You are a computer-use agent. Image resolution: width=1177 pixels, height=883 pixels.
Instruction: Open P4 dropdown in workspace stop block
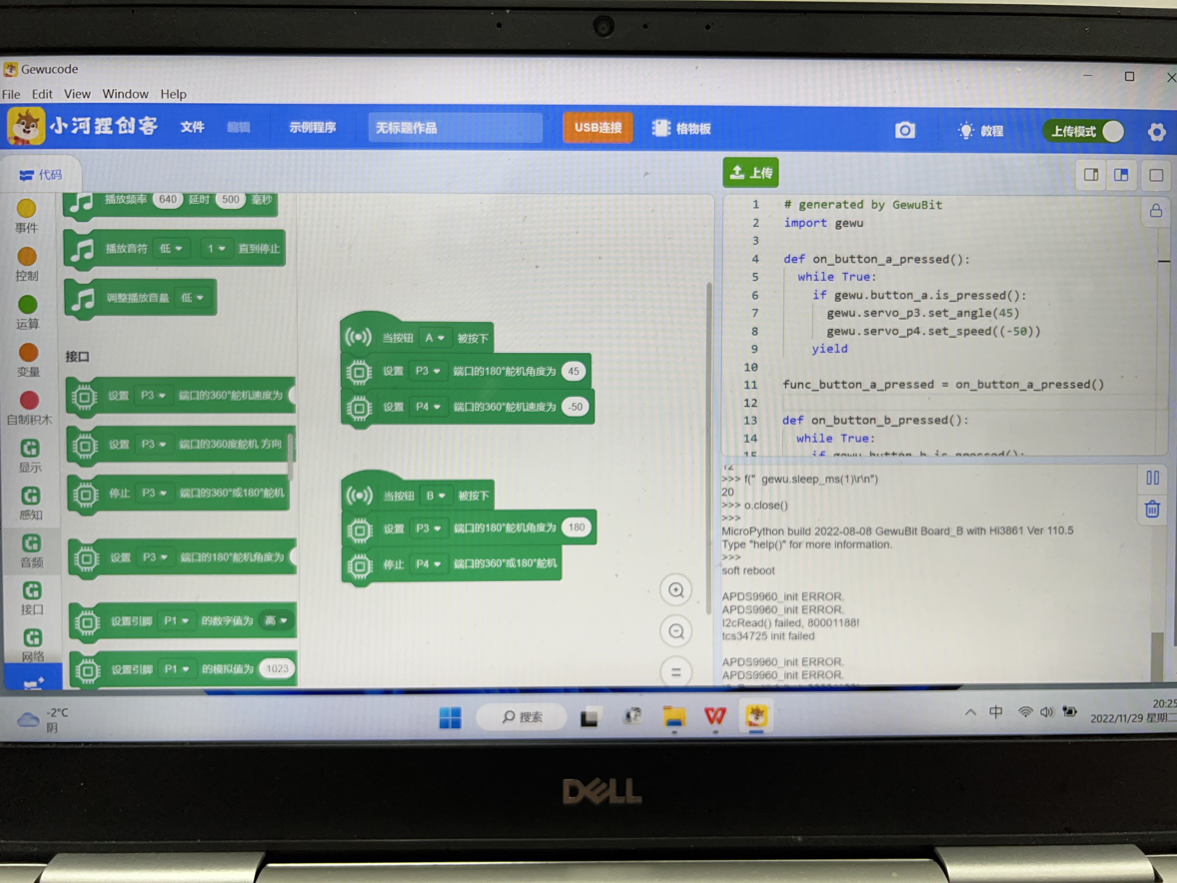pos(428,564)
